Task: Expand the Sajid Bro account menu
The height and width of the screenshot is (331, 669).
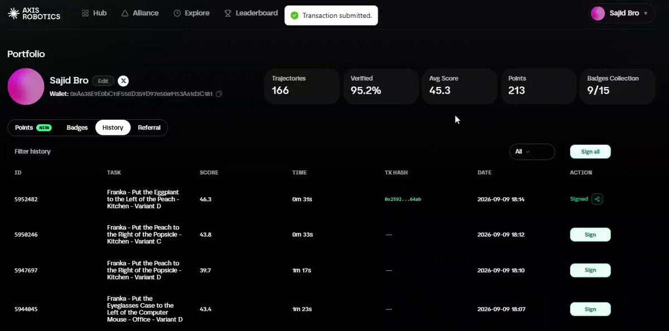Action: [622, 13]
